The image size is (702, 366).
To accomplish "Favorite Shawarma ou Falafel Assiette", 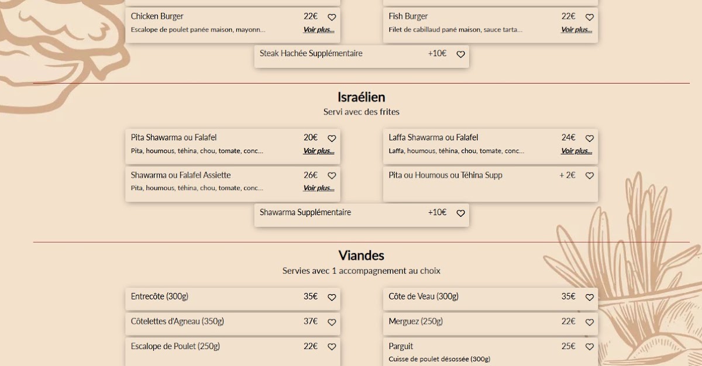I will (x=332, y=176).
